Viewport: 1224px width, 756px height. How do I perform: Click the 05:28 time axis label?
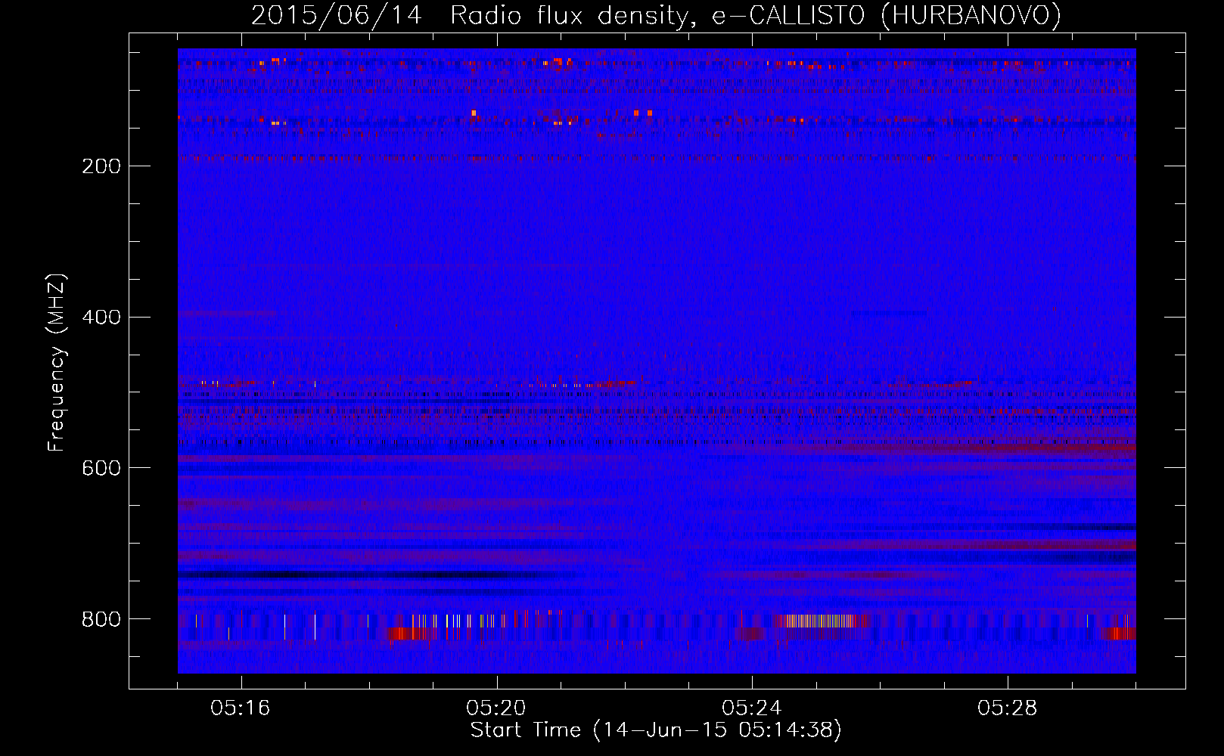[1008, 708]
